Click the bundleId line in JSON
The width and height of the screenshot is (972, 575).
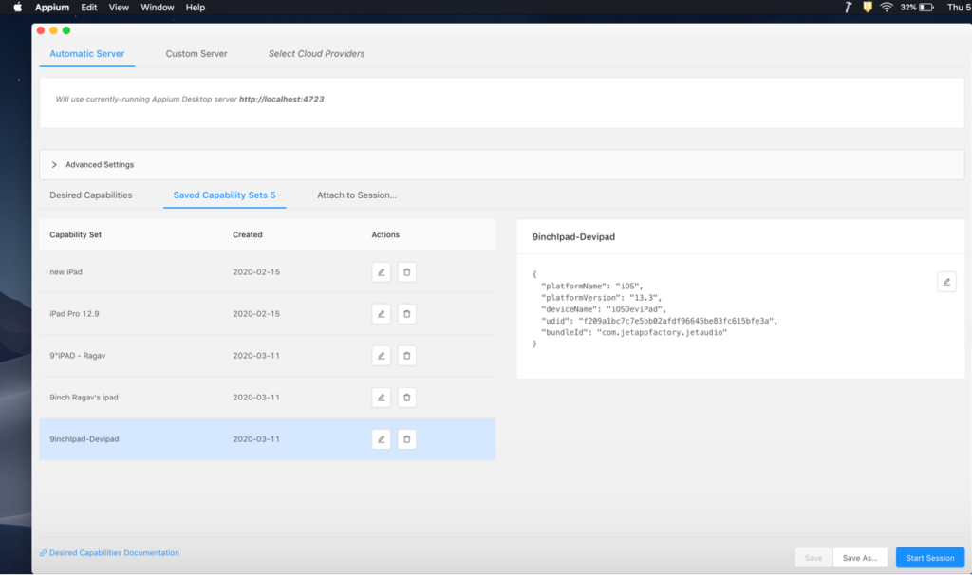click(633, 333)
